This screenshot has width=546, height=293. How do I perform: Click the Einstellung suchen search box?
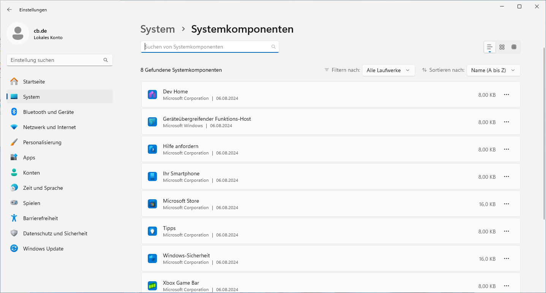point(56,60)
